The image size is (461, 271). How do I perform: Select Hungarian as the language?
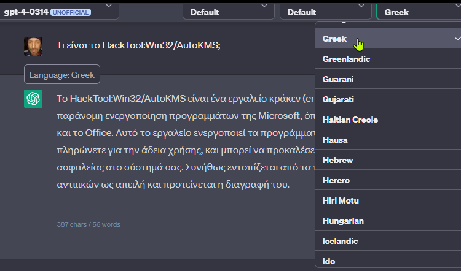coord(343,221)
